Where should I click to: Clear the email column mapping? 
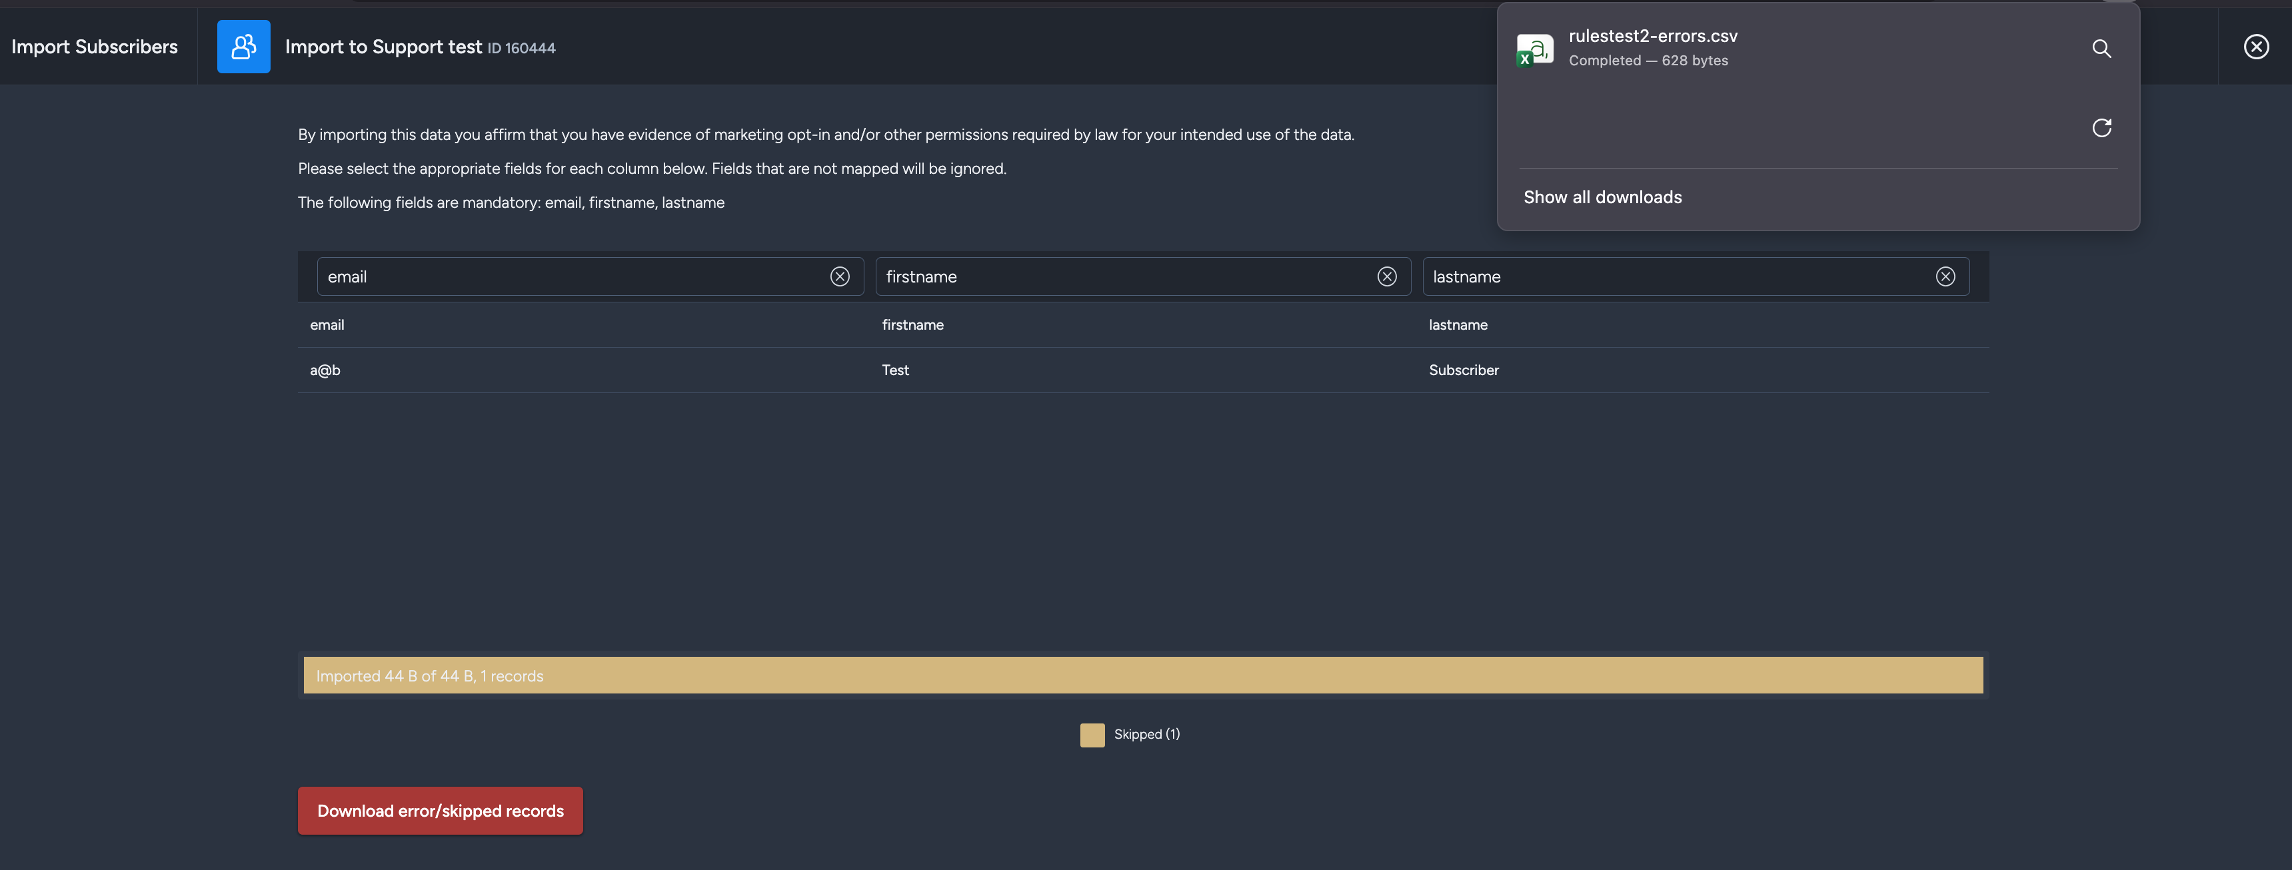(839, 276)
